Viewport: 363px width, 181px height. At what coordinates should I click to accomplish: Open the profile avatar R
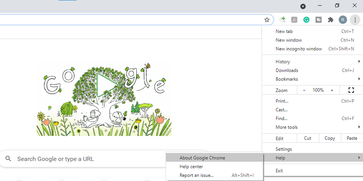coord(343,20)
